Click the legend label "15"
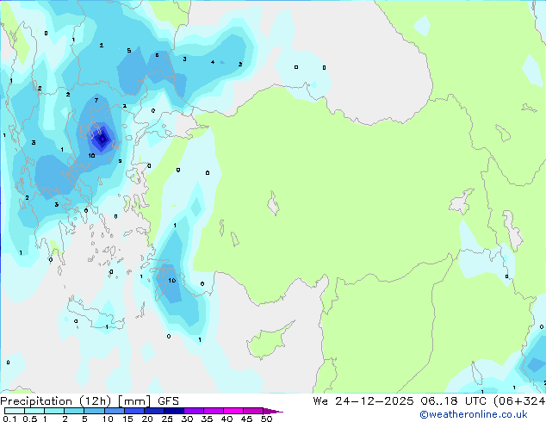546x422 pixels. coord(127,419)
